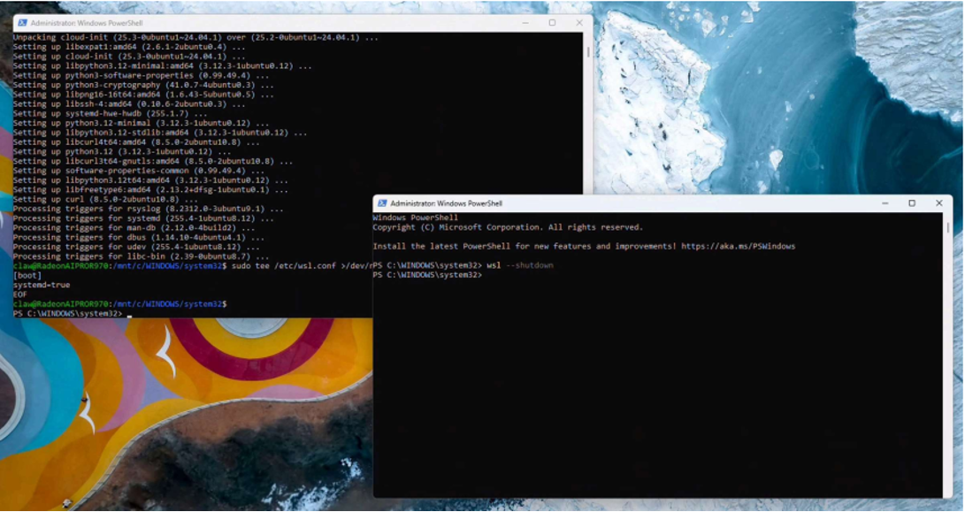
Task: Close the background PowerShell window
Action: point(579,23)
